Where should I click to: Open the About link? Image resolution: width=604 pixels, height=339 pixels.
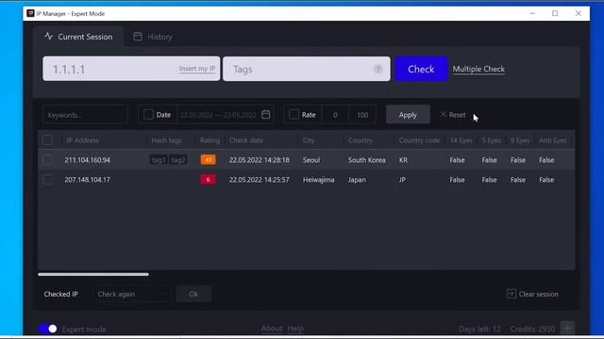[x=272, y=329]
